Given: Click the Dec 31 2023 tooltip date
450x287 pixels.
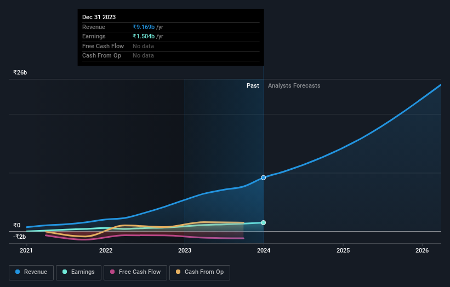Looking at the screenshot, I should (x=99, y=17).
